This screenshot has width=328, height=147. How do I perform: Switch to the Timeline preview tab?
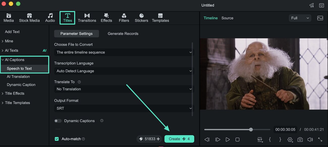tap(211, 18)
